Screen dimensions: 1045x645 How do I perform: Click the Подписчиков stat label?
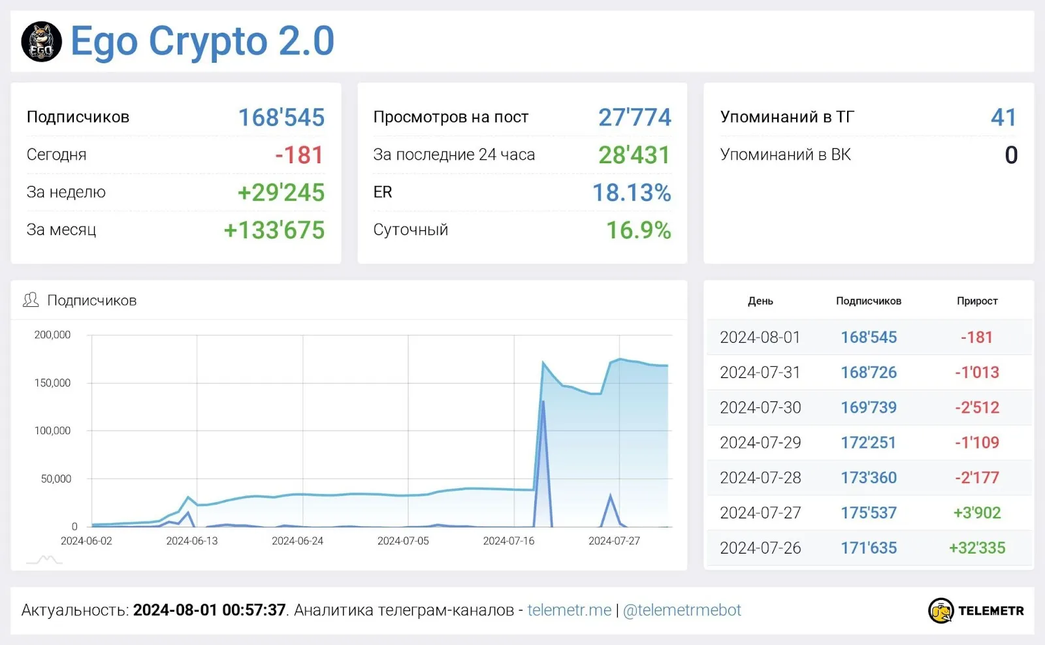coord(78,117)
